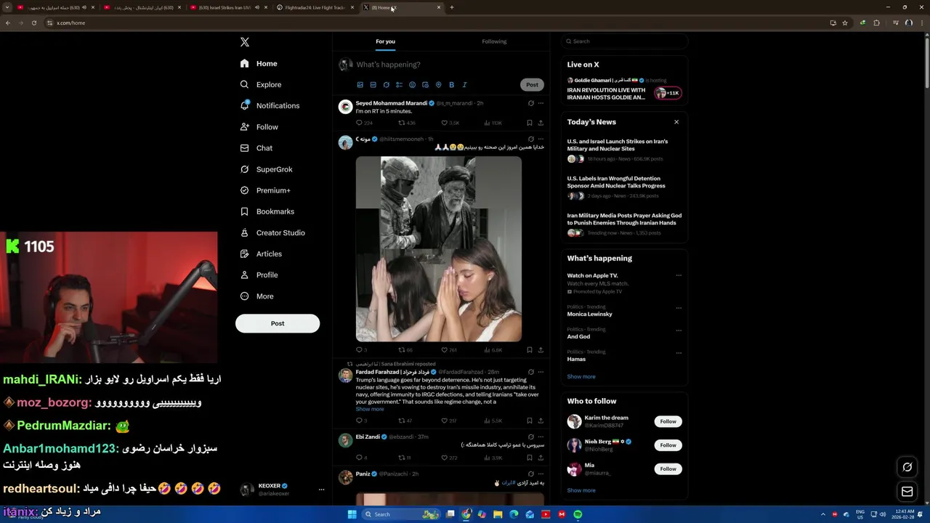Open the messages floating envelope button
Image resolution: width=930 pixels, height=523 pixels.
(x=907, y=492)
